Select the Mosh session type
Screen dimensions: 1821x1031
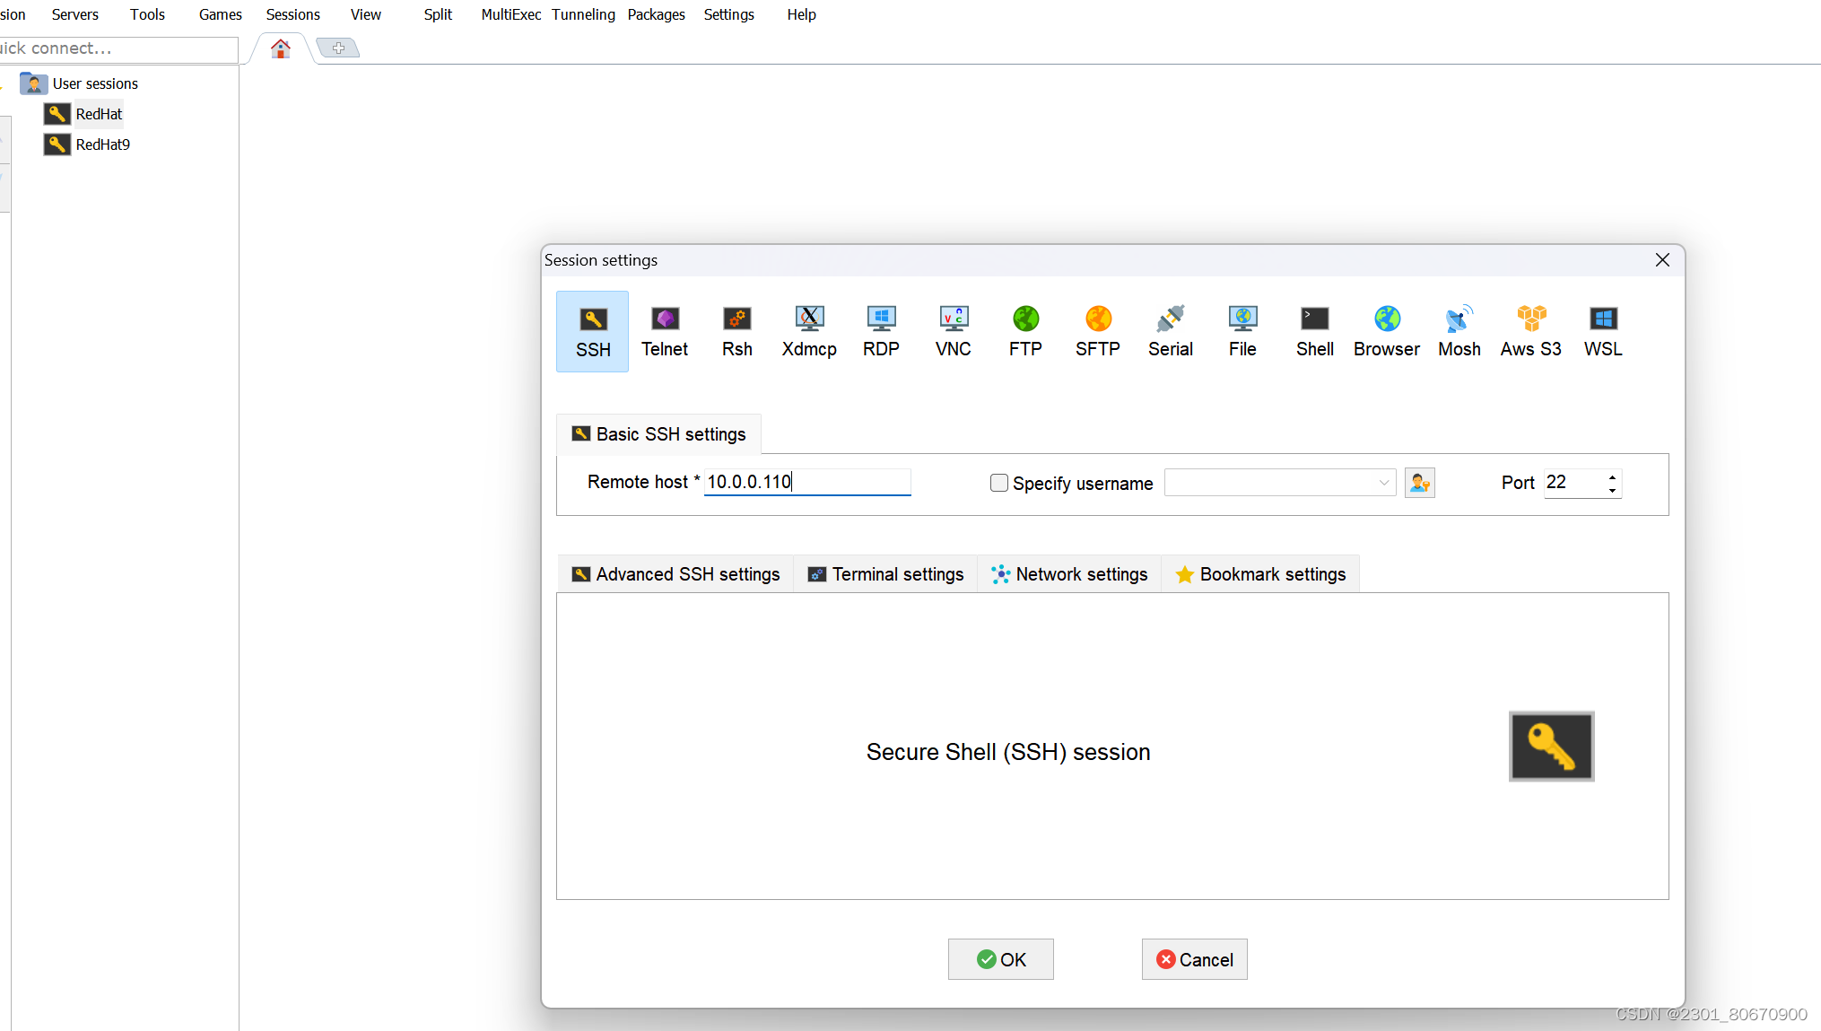point(1459,332)
